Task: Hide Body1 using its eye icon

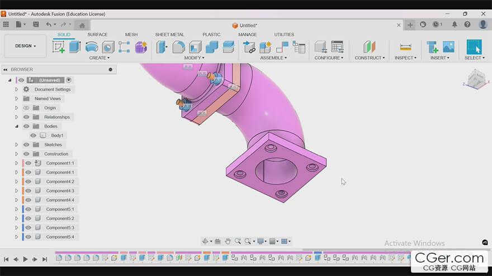Action: [33, 135]
